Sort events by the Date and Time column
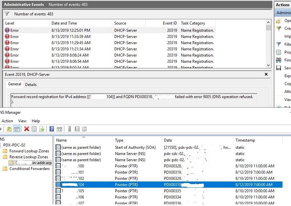 [x=81, y=23]
